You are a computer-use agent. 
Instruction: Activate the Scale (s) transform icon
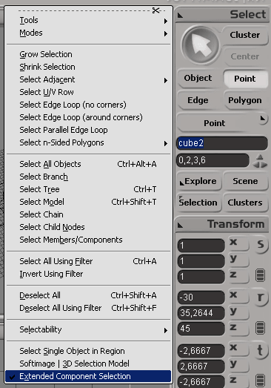tap(261, 245)
